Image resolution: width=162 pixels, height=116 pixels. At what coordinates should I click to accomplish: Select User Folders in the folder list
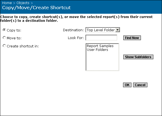(x=97, y=50)
